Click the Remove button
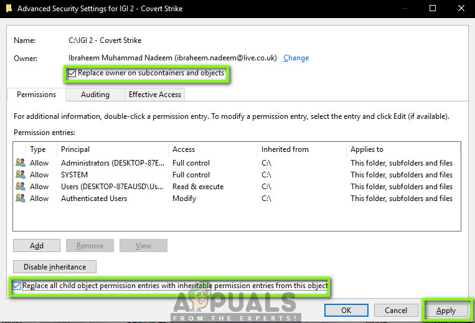This screenshot has width=475, height=323. coord(90,245)
